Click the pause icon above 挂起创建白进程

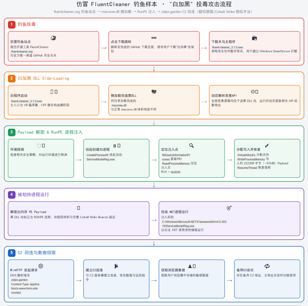[115, 146]
